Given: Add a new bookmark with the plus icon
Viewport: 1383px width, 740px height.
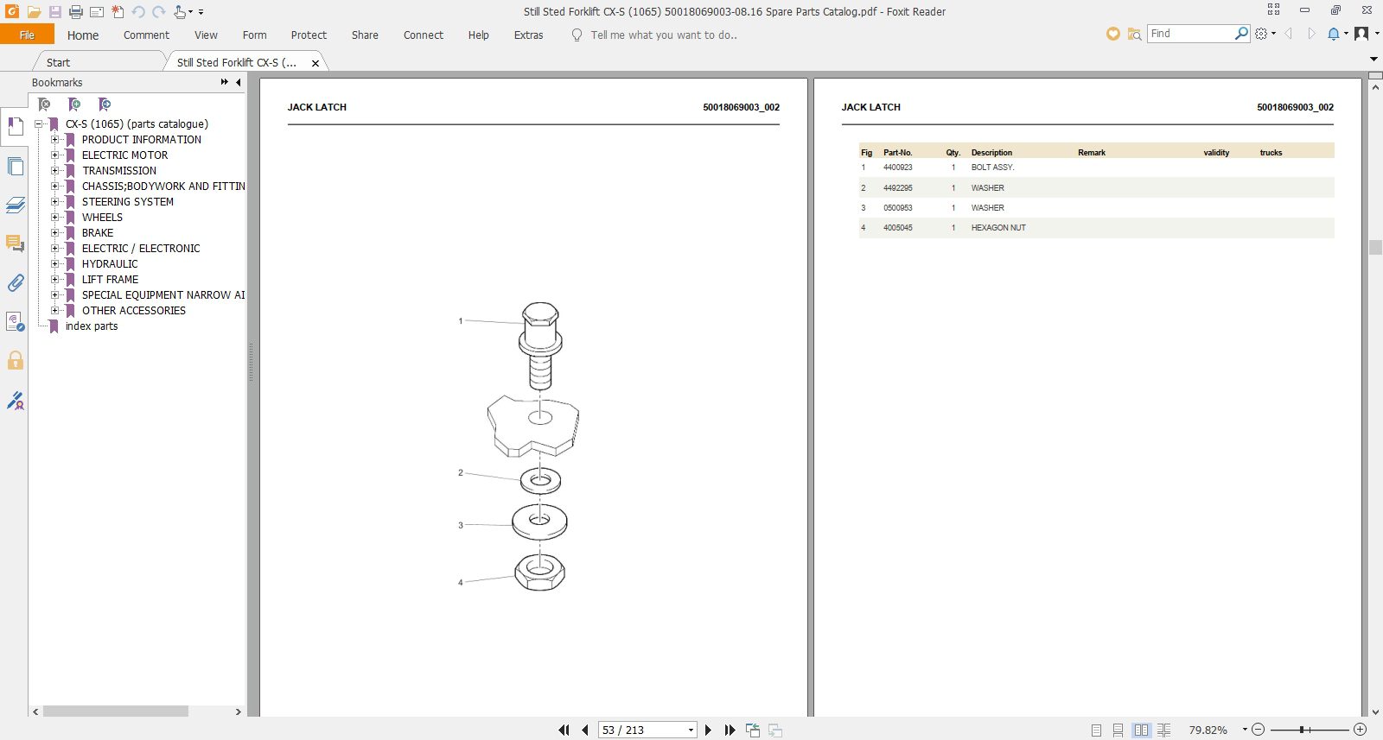Looking at the screenshot, I should (x=74, y=104).
